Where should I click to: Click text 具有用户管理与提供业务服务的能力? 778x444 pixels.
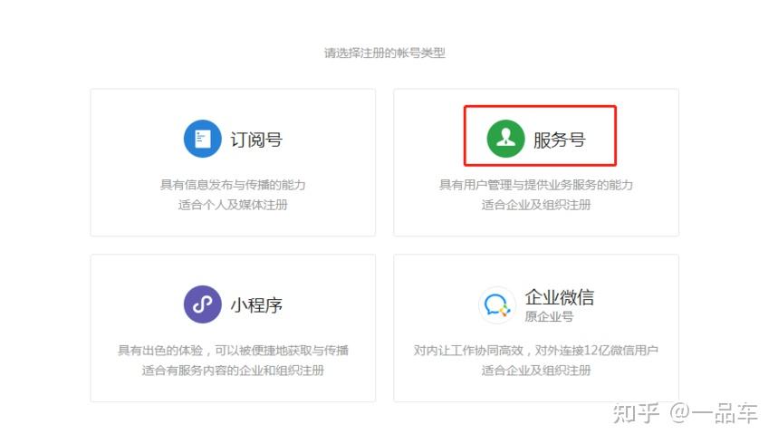[x=536, y=185]
